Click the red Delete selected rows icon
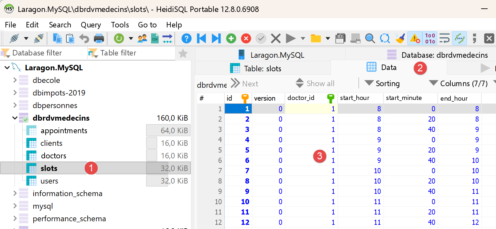The height and width of the screenshot is (229, 496). (246, 39)
